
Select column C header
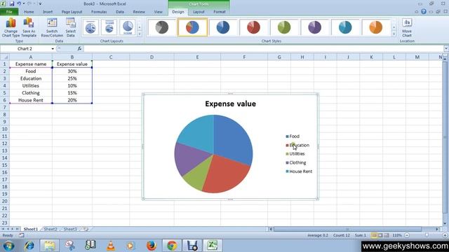[x=111, y=57]
